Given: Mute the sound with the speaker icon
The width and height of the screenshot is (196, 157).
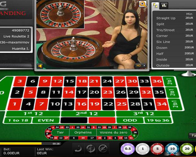Looking at the screenshot, I should [40, 66].
